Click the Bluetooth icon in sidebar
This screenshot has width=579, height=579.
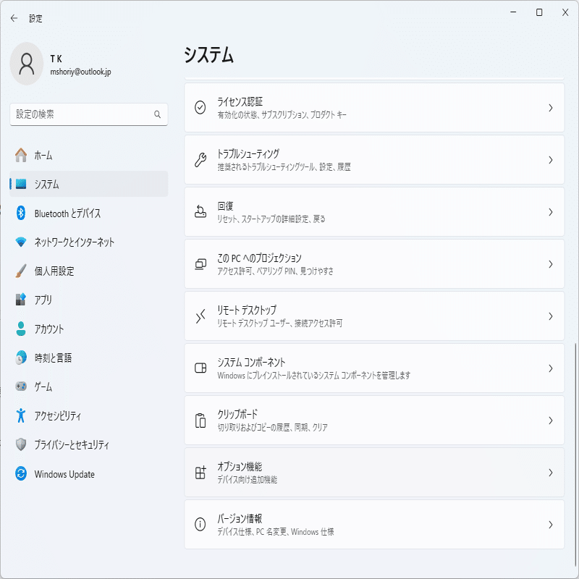coord(21,213)
